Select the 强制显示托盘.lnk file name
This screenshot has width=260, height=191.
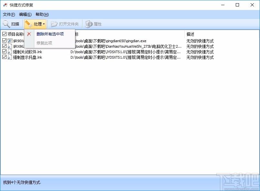point(27,57)
